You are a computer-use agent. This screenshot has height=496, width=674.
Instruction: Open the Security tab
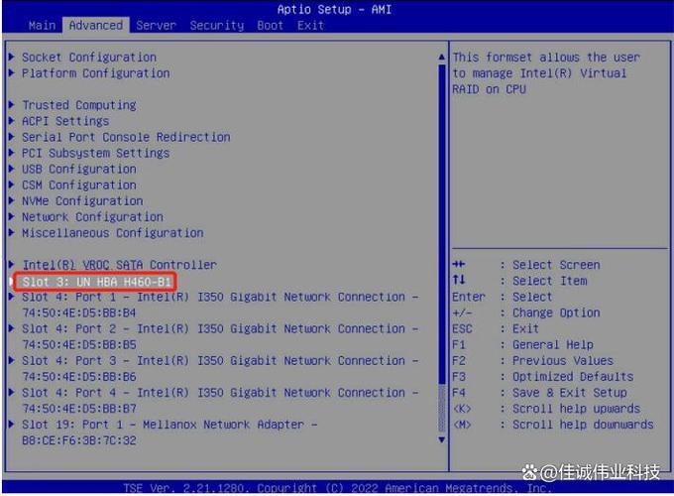point(216,25)
